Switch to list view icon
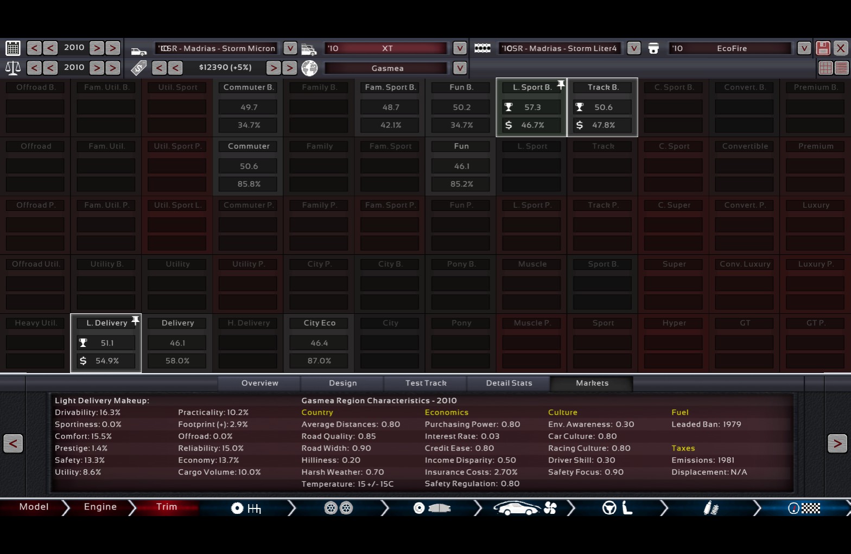This screenshot has width=851, height=554. coord(842,68)
